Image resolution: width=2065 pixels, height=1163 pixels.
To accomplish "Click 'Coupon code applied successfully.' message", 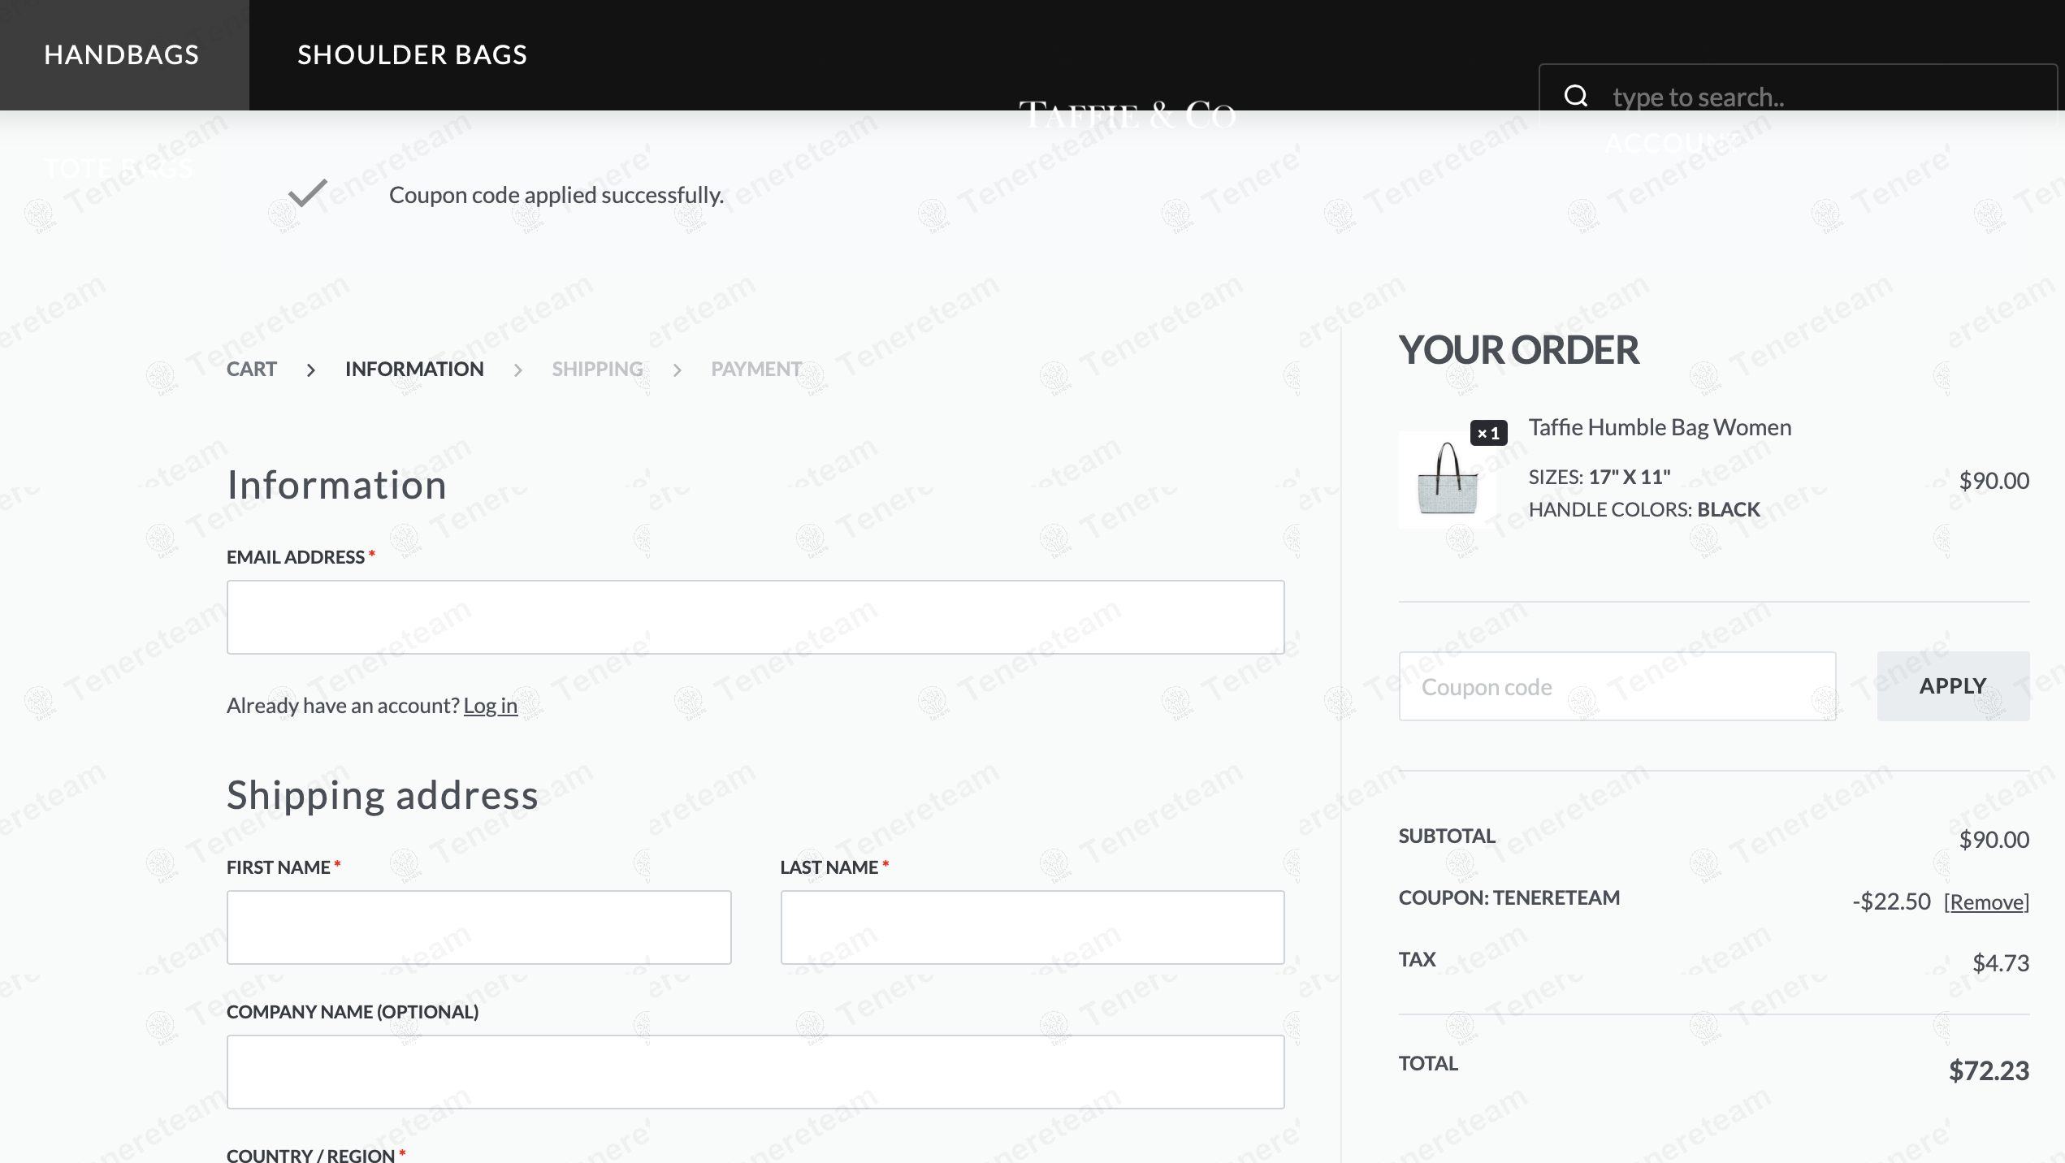I will (x=556, y=195).
